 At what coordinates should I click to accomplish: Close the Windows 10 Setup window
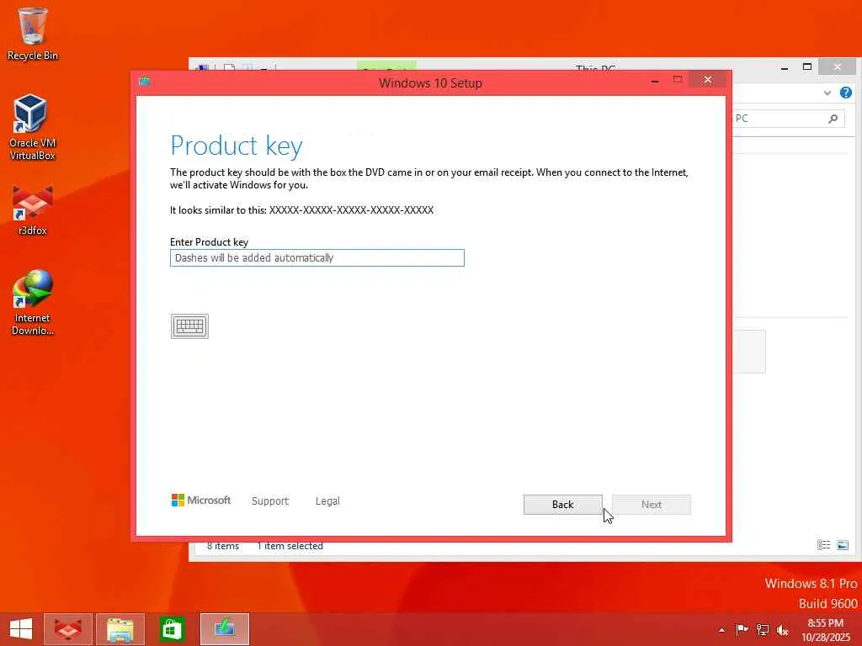point(707,80)
